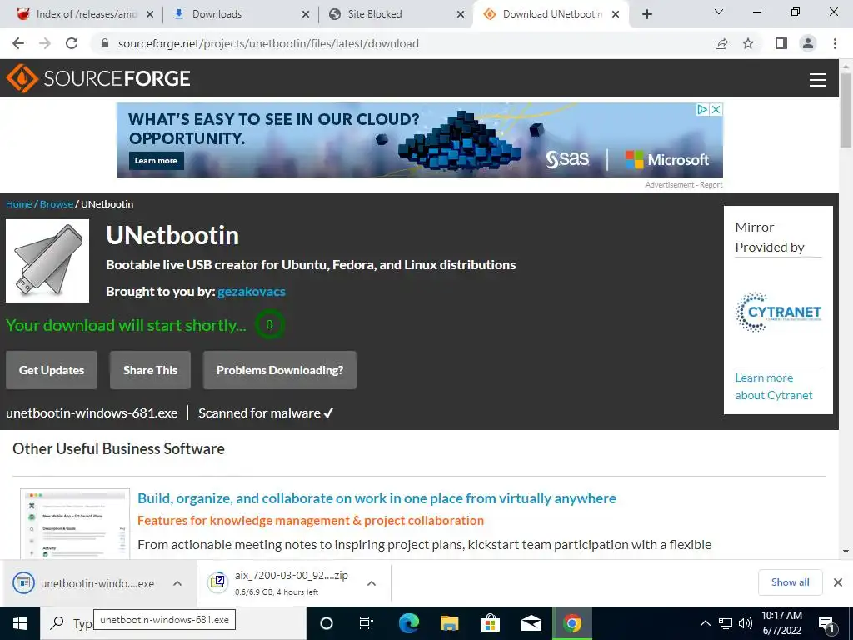This screenshot has height=640, width=853.
Task: Click the AdChoices triangle icon
Action: coord(703,109)
